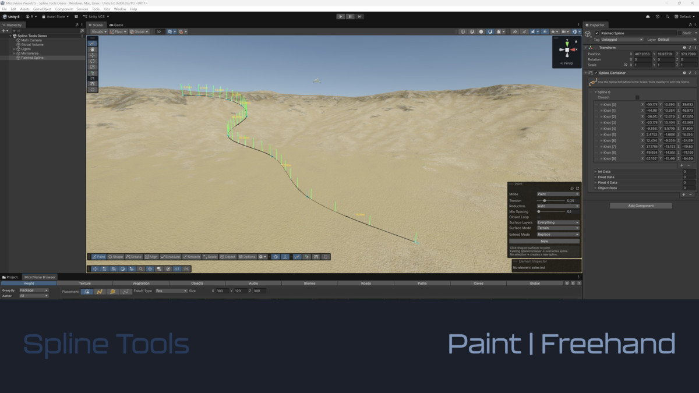
Task: Select the Structure spline tool
Action: pos(171,257)
